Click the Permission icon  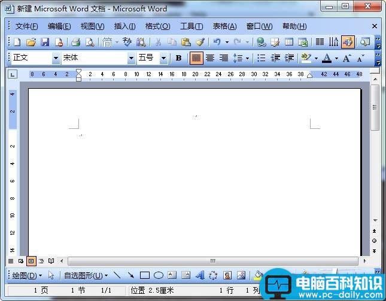point(59,42)
